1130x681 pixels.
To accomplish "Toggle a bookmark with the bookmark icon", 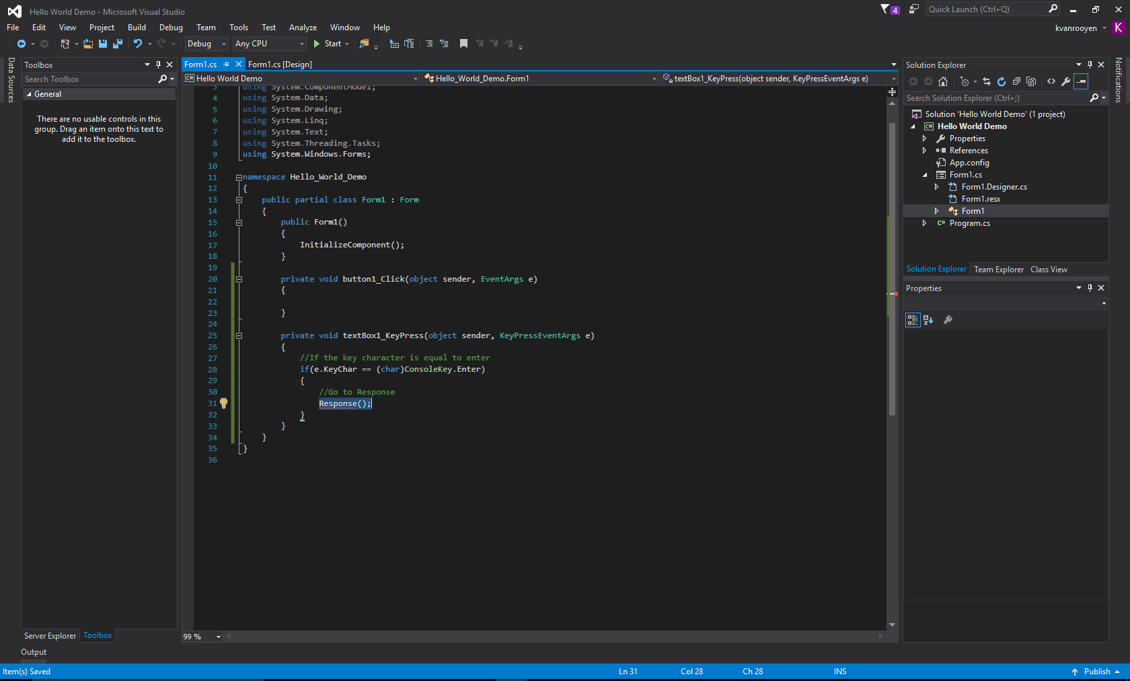I will click(463, 44).
